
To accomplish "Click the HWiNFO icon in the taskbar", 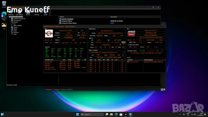I will [130, 114].
